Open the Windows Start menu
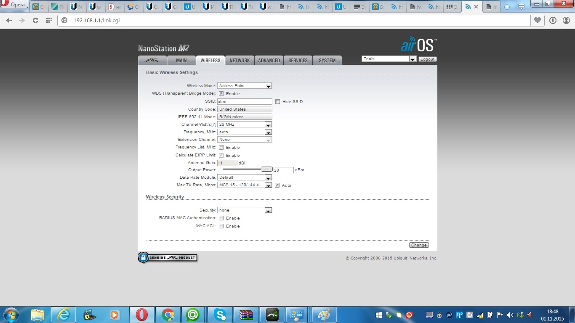Viewport: 575px width, 323px height. 11,314
